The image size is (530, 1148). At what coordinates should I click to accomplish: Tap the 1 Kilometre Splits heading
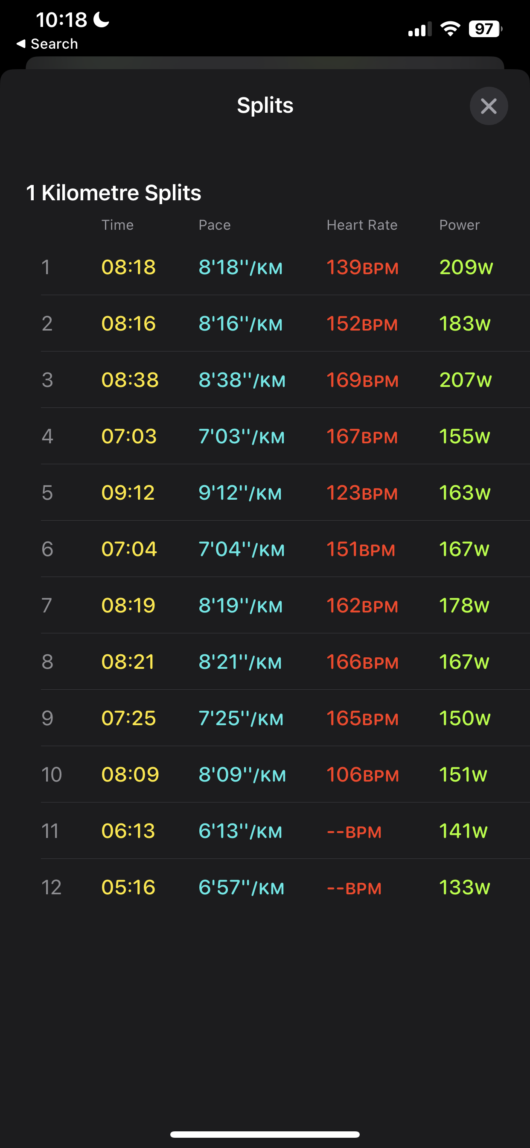114,193
